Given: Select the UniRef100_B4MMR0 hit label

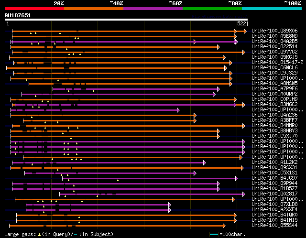Looking at the screenshot, I should (274, 125).
